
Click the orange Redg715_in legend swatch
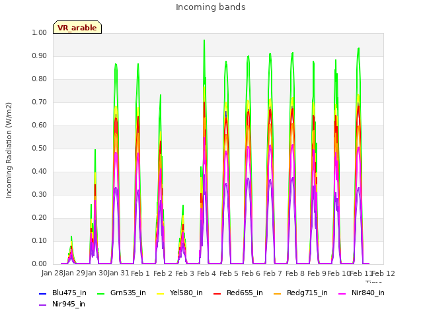(x=278, y=293)
